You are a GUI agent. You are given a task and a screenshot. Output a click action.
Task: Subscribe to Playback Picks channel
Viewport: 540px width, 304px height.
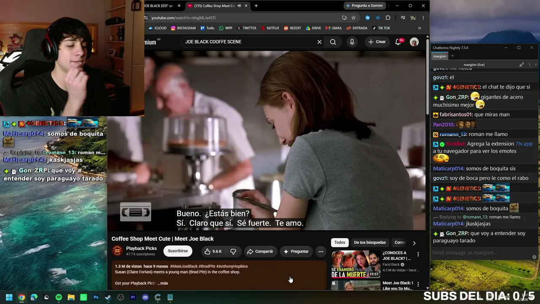click(x=178, y=251)
